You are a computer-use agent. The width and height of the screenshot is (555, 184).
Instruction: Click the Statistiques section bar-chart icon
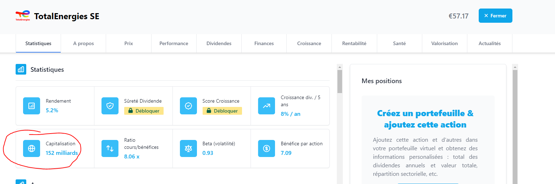pyautogui.click(x=21, y=69)
